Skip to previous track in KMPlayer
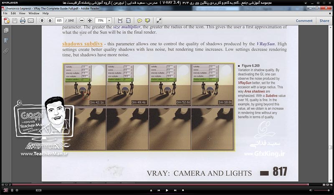 159,190
